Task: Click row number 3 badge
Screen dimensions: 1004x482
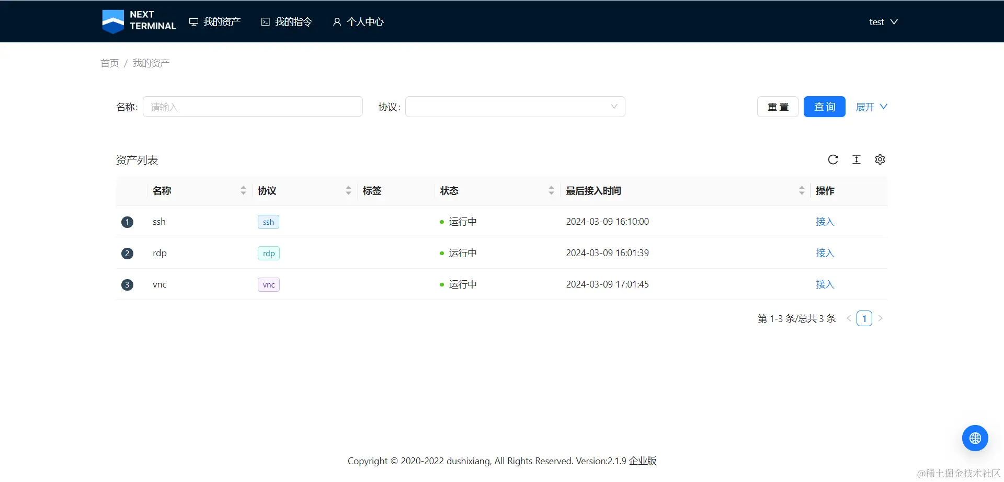Action: (x=127, y=285)
